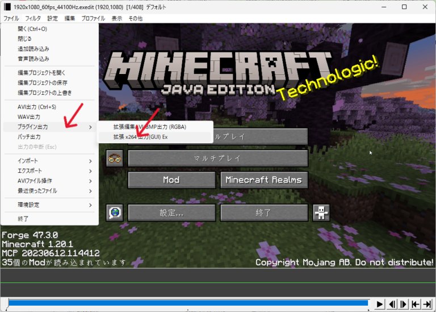
Task: Click the glasses accessibility icon beside マルチプレイ
Action: pyautogui.click(x=115, y=158)
